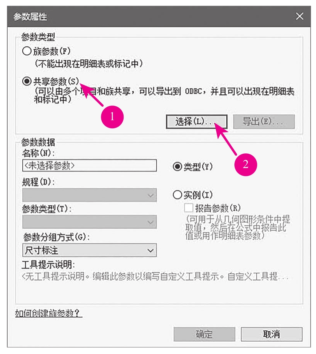
Task: Click the 名称(N) parameter name field
Action: [89, 165]
